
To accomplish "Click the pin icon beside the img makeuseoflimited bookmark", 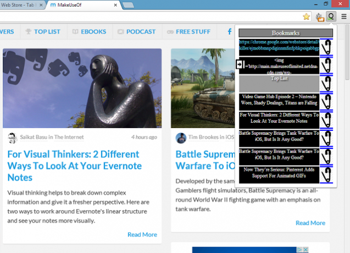I will tap(326, 65).
